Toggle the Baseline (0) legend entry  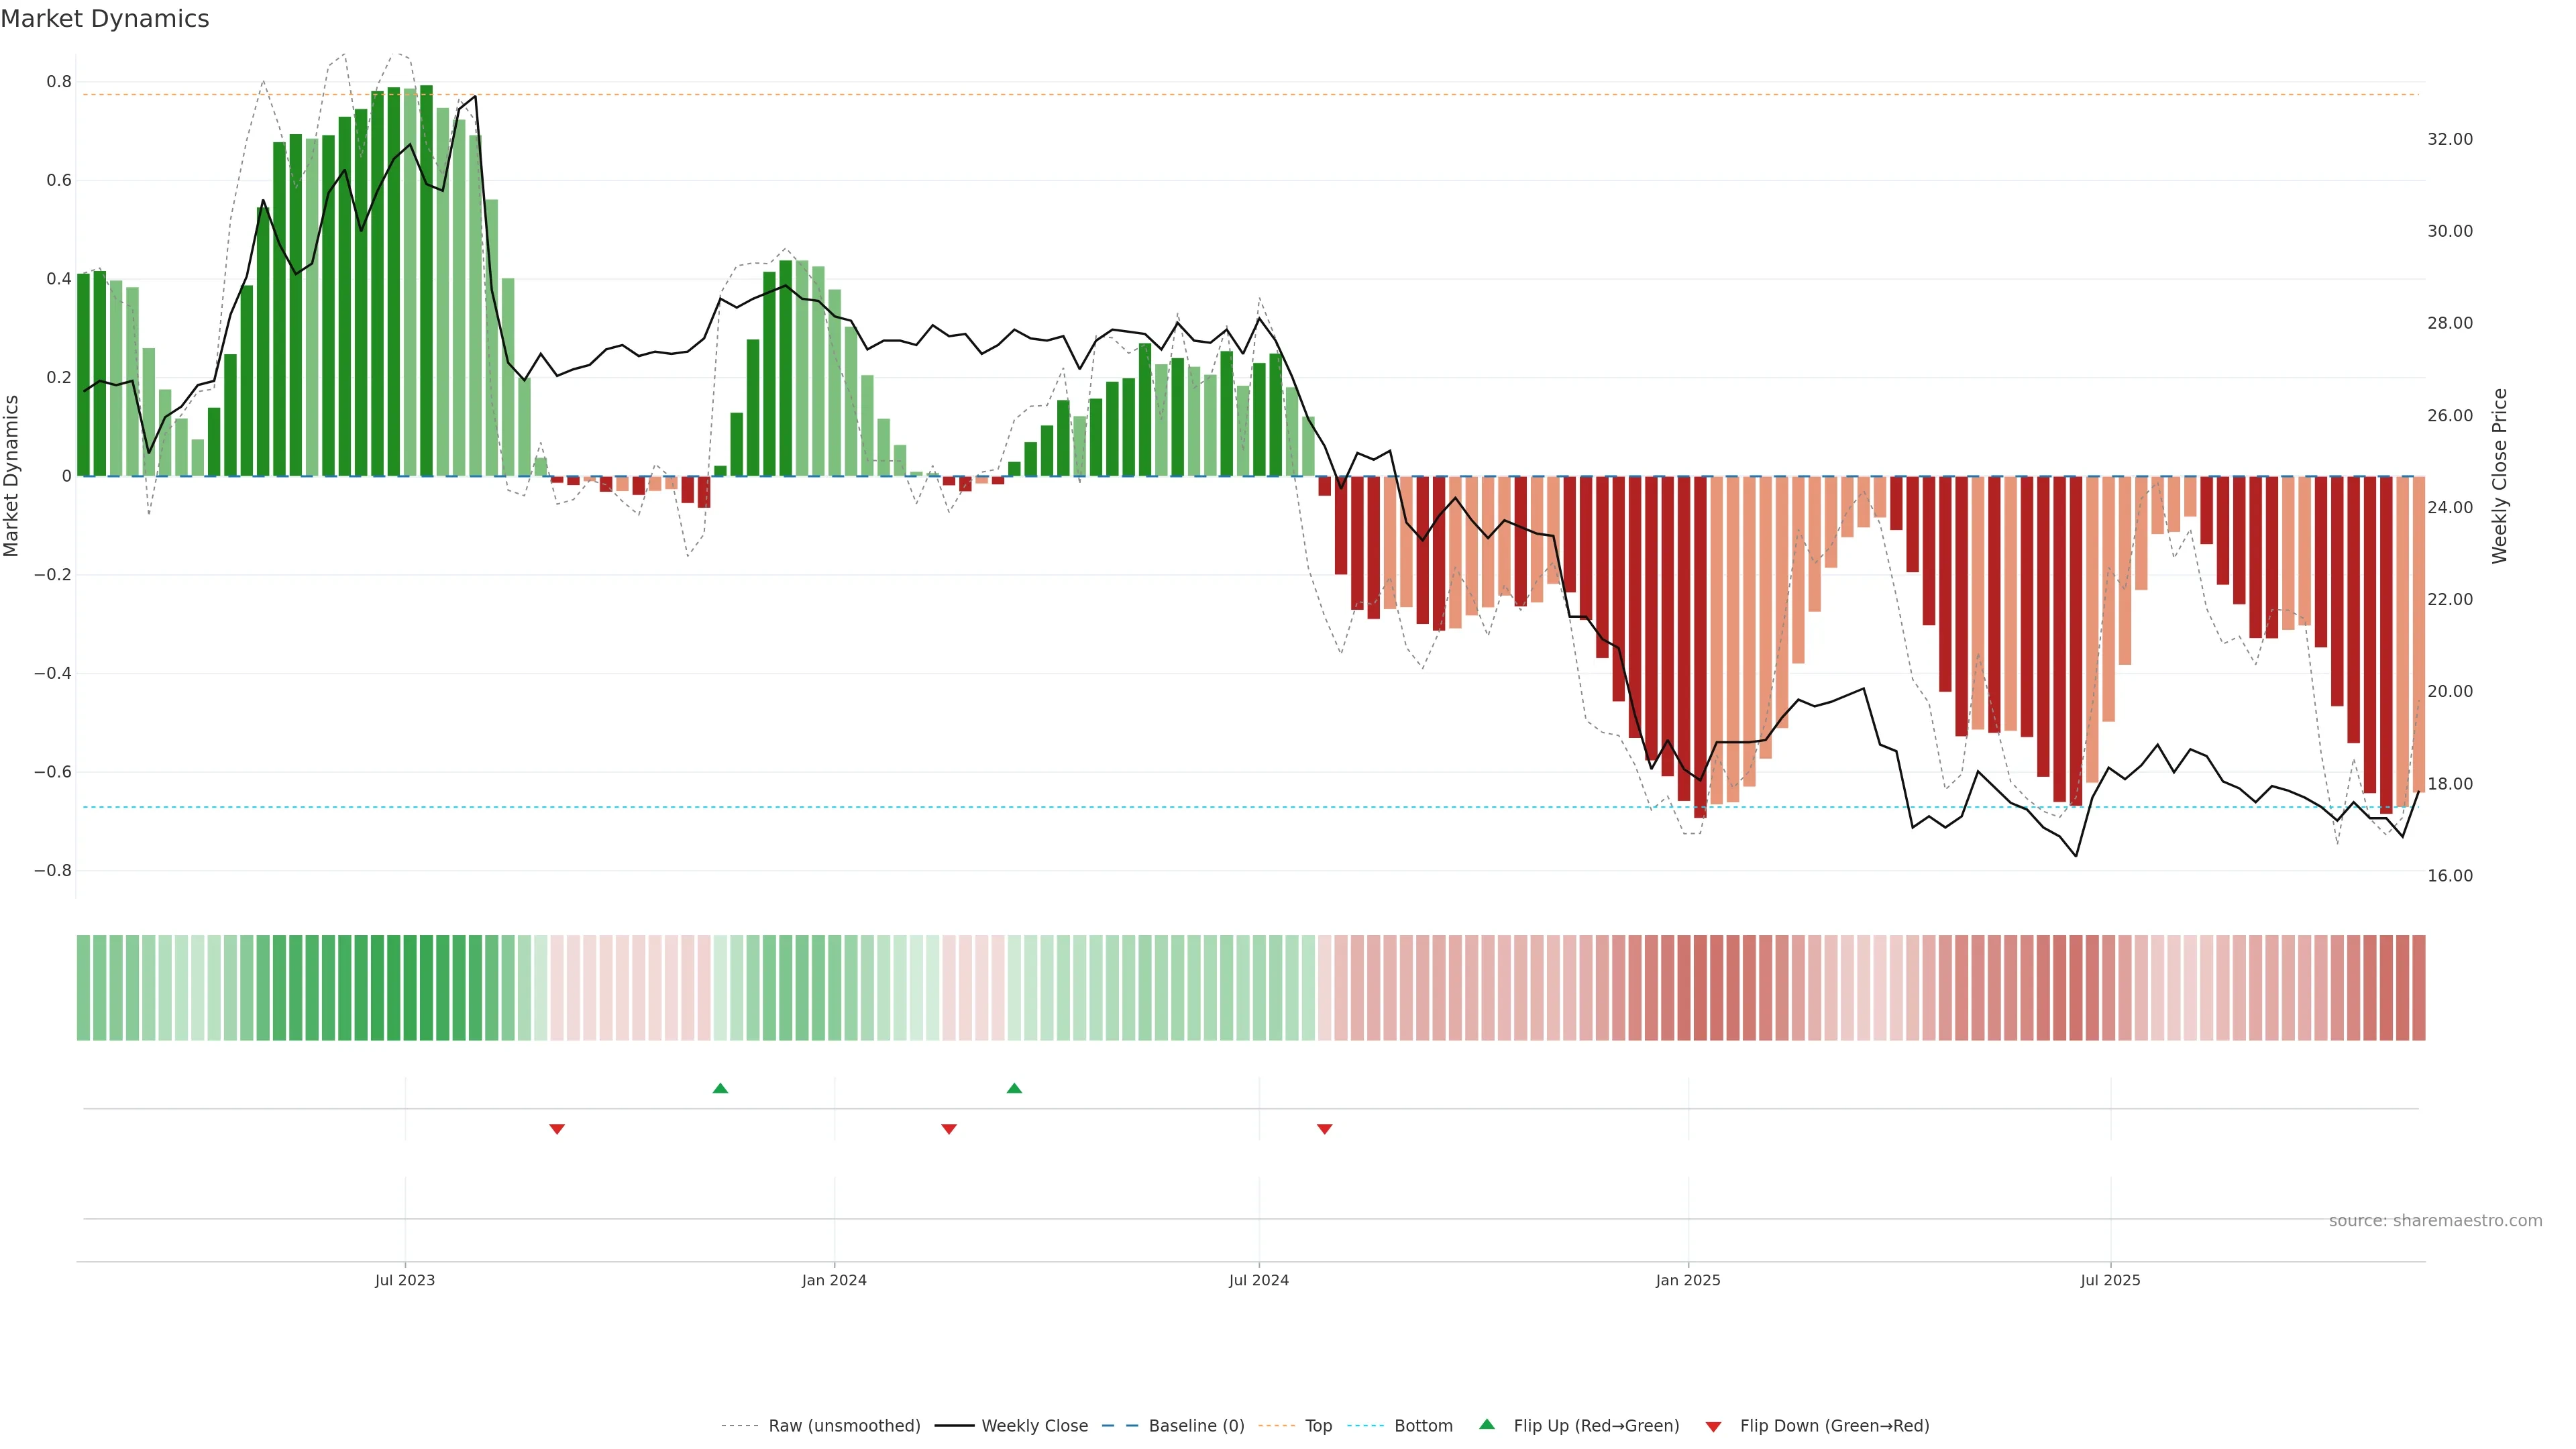(1196, 1426)
